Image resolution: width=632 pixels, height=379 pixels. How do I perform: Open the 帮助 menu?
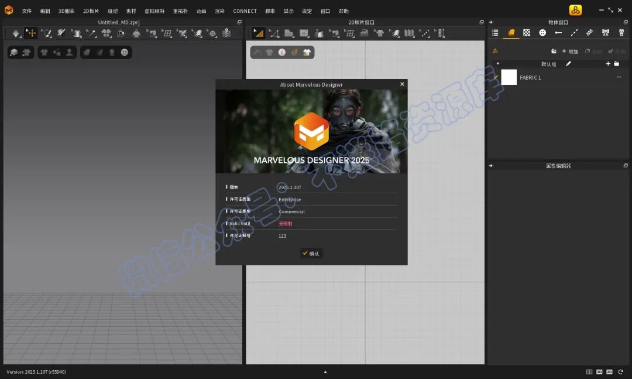(344, 11)
